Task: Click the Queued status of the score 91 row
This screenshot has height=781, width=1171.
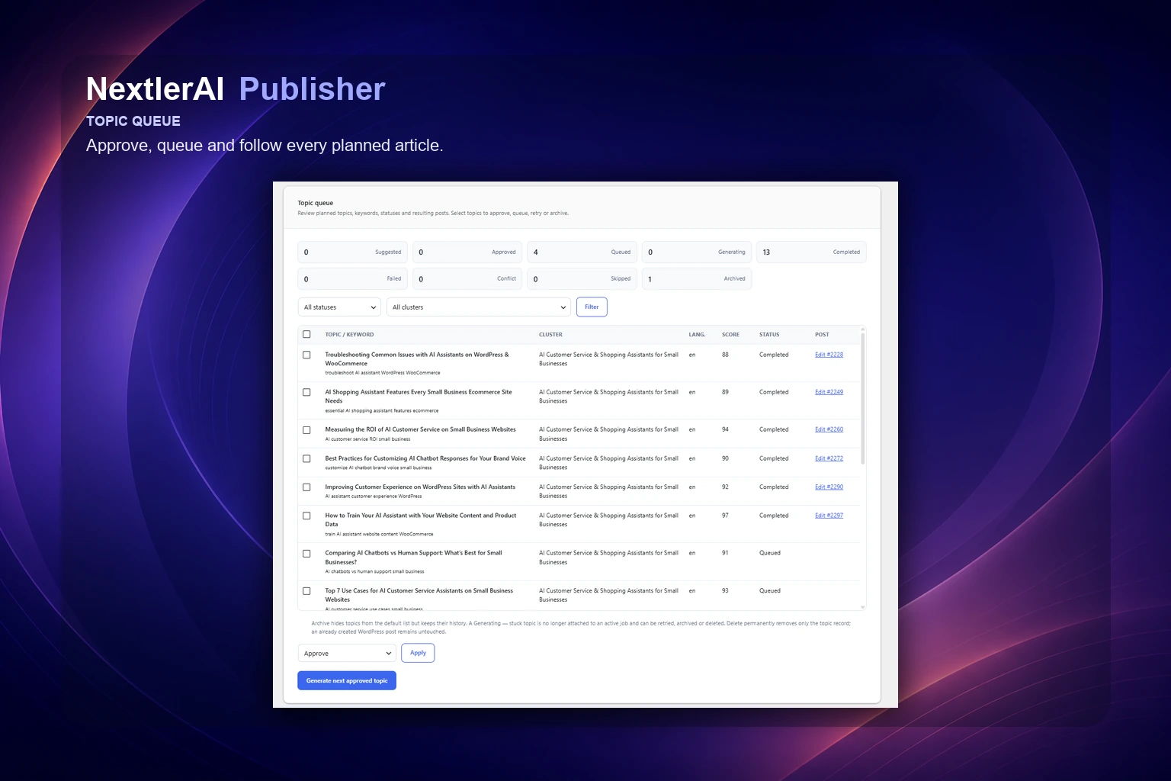Action: (x=770, y=553)
